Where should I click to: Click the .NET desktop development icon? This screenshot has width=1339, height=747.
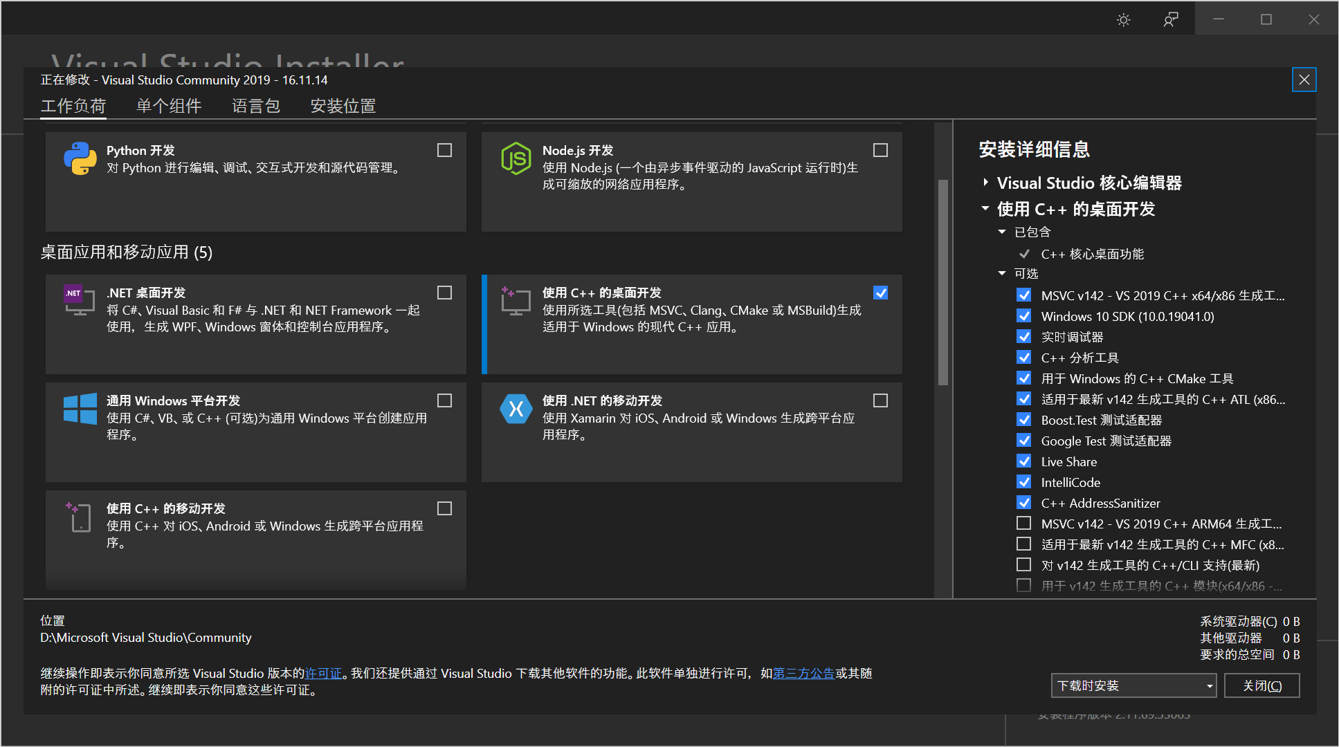(x=79, y=300)
